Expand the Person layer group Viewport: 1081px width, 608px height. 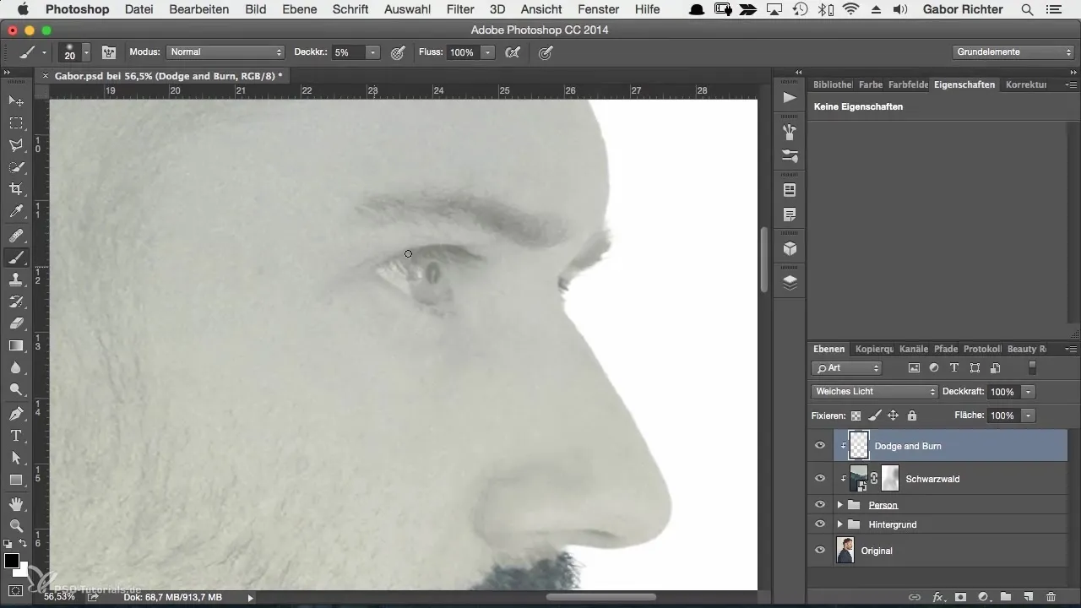tap(839, 505)
